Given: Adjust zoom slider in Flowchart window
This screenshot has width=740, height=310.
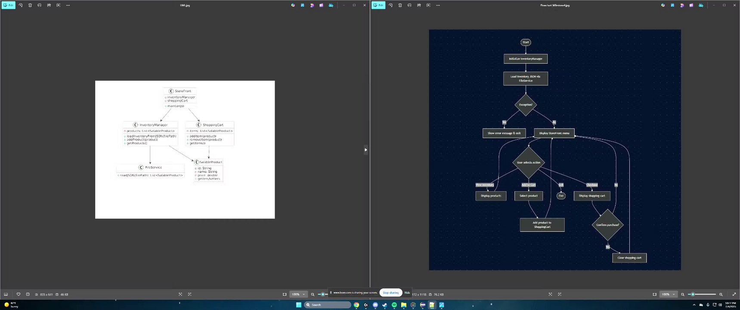Looking at the screenshot, I should pos(702,294).
